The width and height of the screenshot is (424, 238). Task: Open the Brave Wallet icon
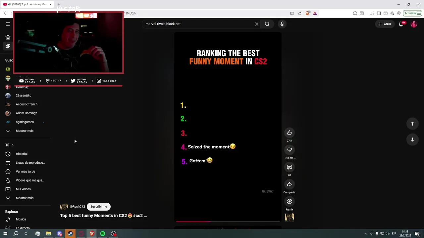pyautogui.click(x=386, y=13)
